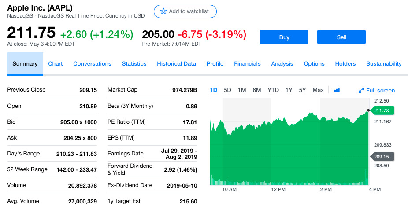Click the green 211.78 price marker
The image size is (408, 210).
382,111
